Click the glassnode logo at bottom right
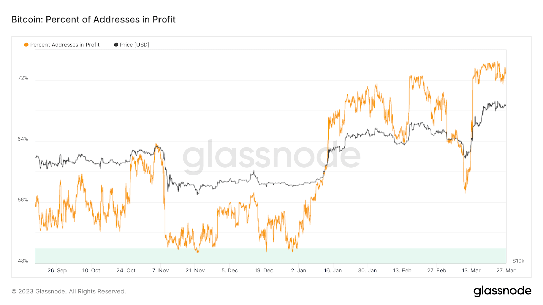543x305 pixels. [x=502, y=291]
